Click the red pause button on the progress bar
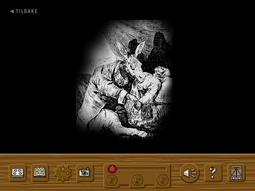 coord(112,169)
